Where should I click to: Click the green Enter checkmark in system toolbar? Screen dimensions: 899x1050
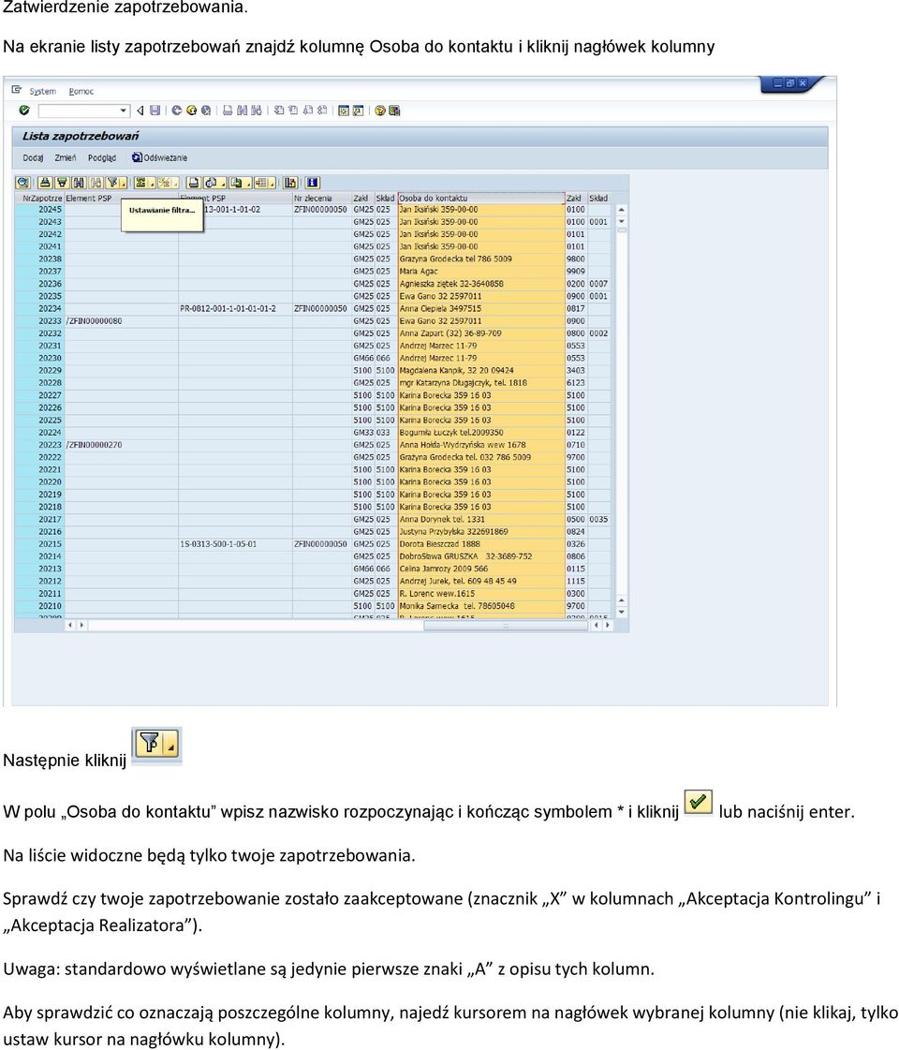click(x=24, y=111)
